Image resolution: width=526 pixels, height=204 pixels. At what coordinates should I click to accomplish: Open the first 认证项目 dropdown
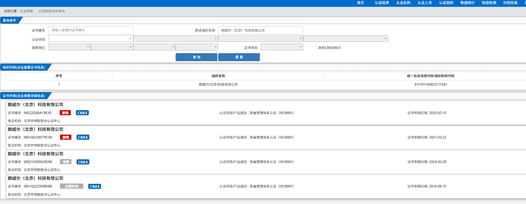tap(91, 39)
